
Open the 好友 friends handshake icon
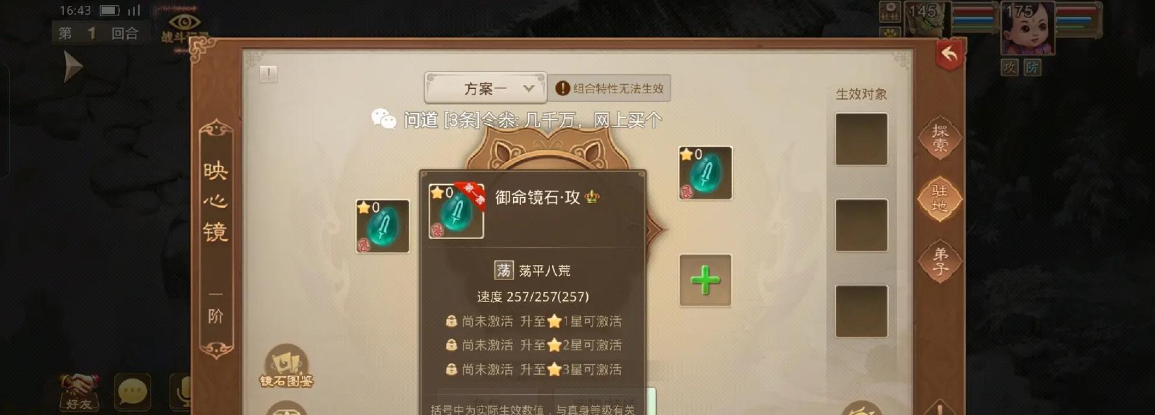(x=79, y=392)
